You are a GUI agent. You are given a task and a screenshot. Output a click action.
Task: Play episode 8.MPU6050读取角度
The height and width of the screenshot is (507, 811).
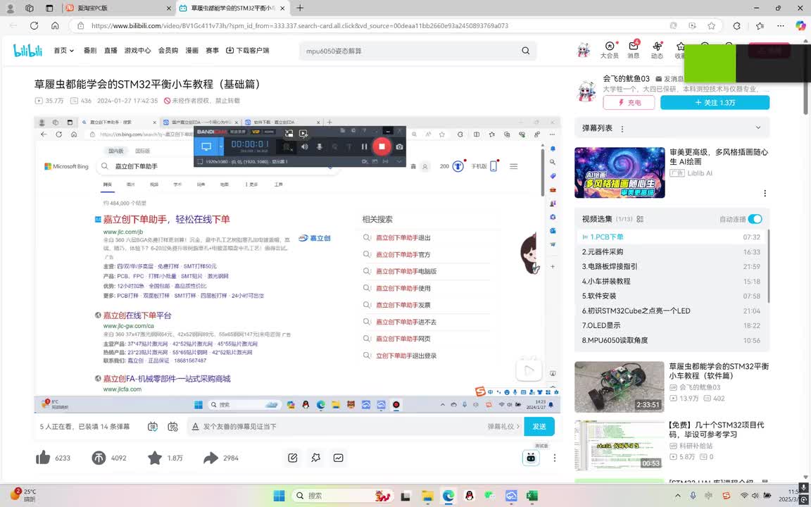pos(672,340)
